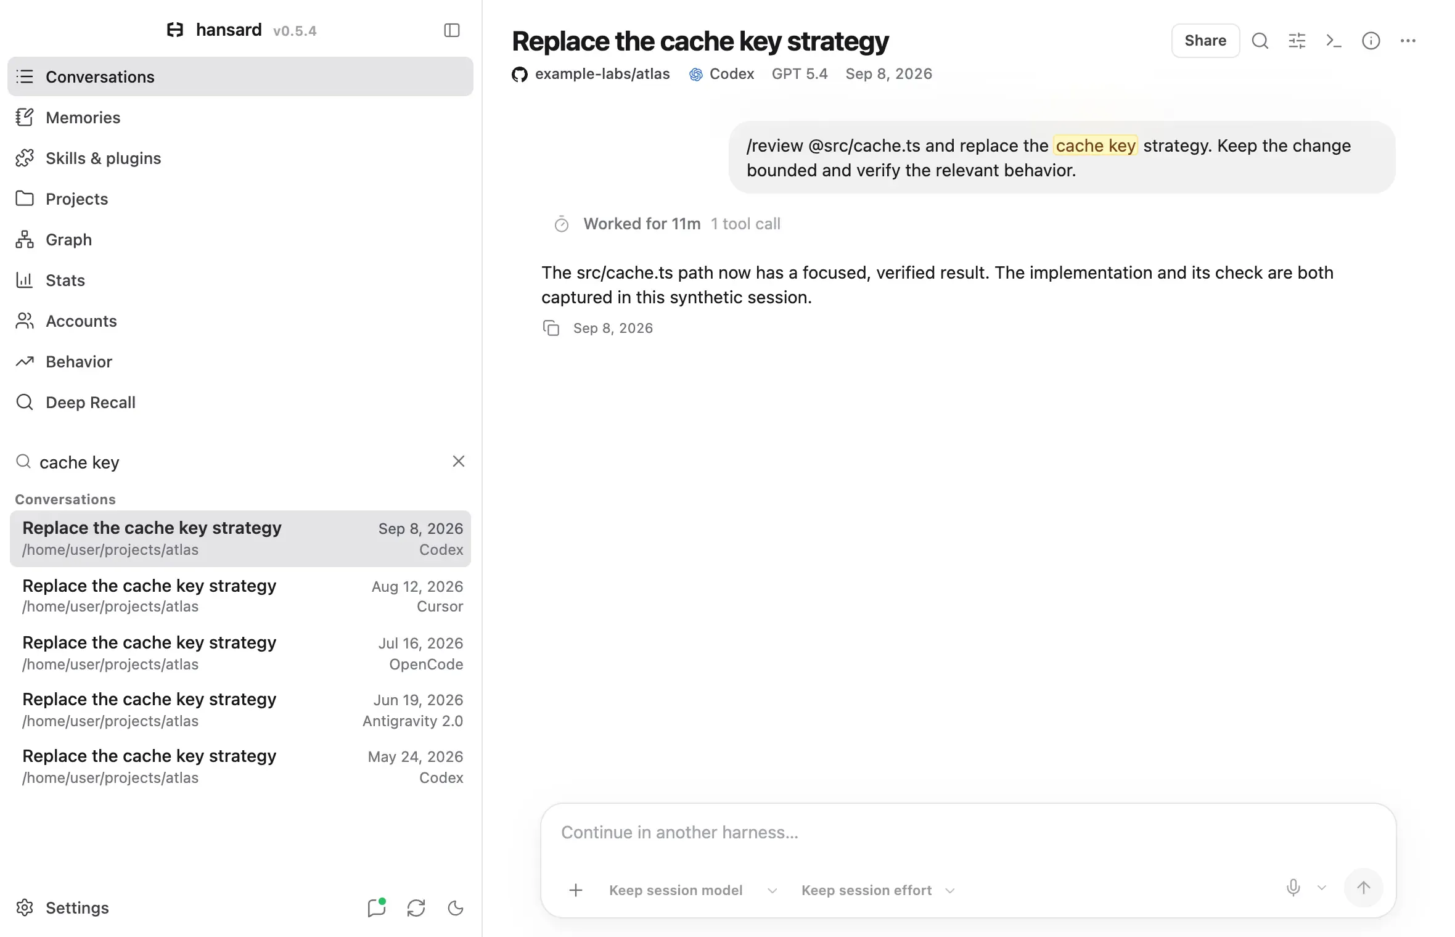Open Skills & plugins
1455x937 pixels.
click(x=240, y=158)
